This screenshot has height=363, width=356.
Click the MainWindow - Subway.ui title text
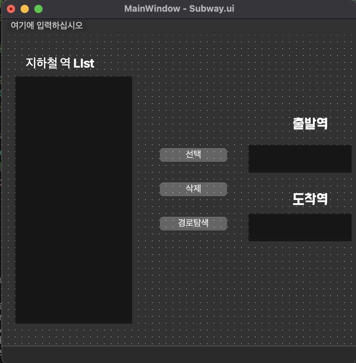pyautogui.click(x=179, y=9)
